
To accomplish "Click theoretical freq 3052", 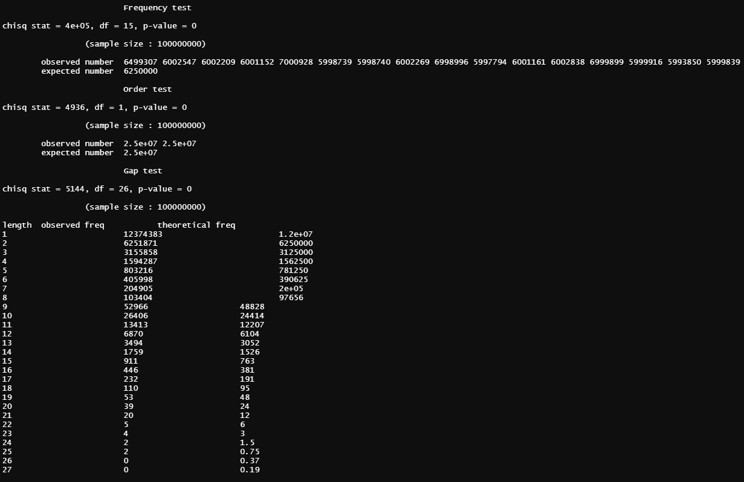I will point(250,343).
